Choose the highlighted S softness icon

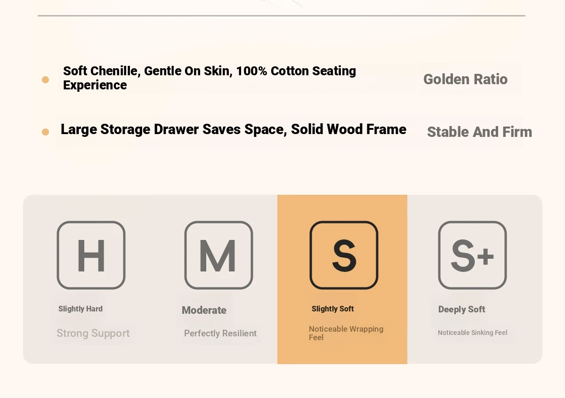pos(344,255)
